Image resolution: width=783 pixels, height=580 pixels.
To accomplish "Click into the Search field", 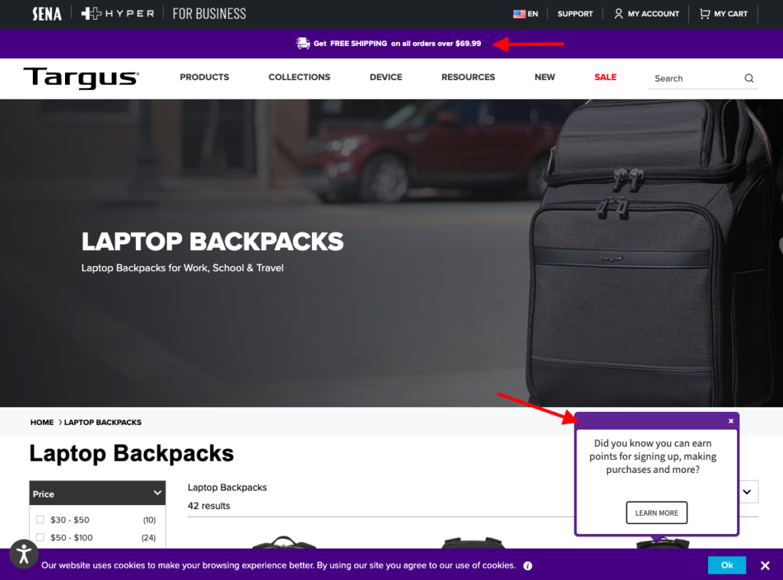I will click(696, 79).
